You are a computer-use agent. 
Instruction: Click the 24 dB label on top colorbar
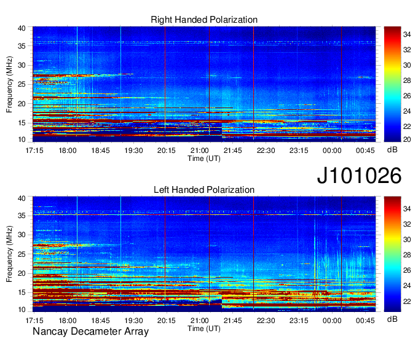coord(407,111)
